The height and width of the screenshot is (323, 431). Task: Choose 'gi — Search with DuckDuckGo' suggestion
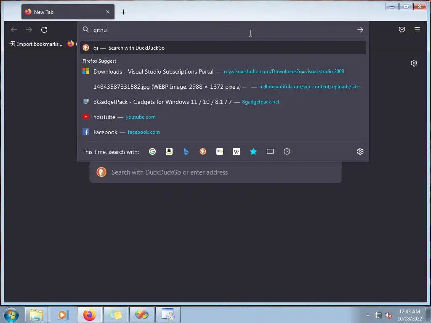pos(223,48)
